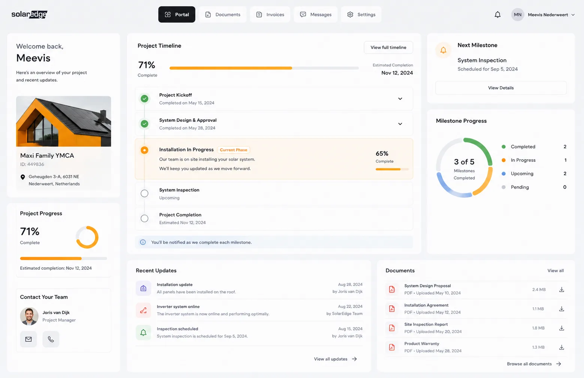This screenshot has height=378, width=584.
Task: Download the Installation Agreement document
Action: click(x=562, y=309)
